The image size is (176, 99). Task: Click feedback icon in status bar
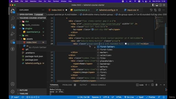tap(159, 97)
